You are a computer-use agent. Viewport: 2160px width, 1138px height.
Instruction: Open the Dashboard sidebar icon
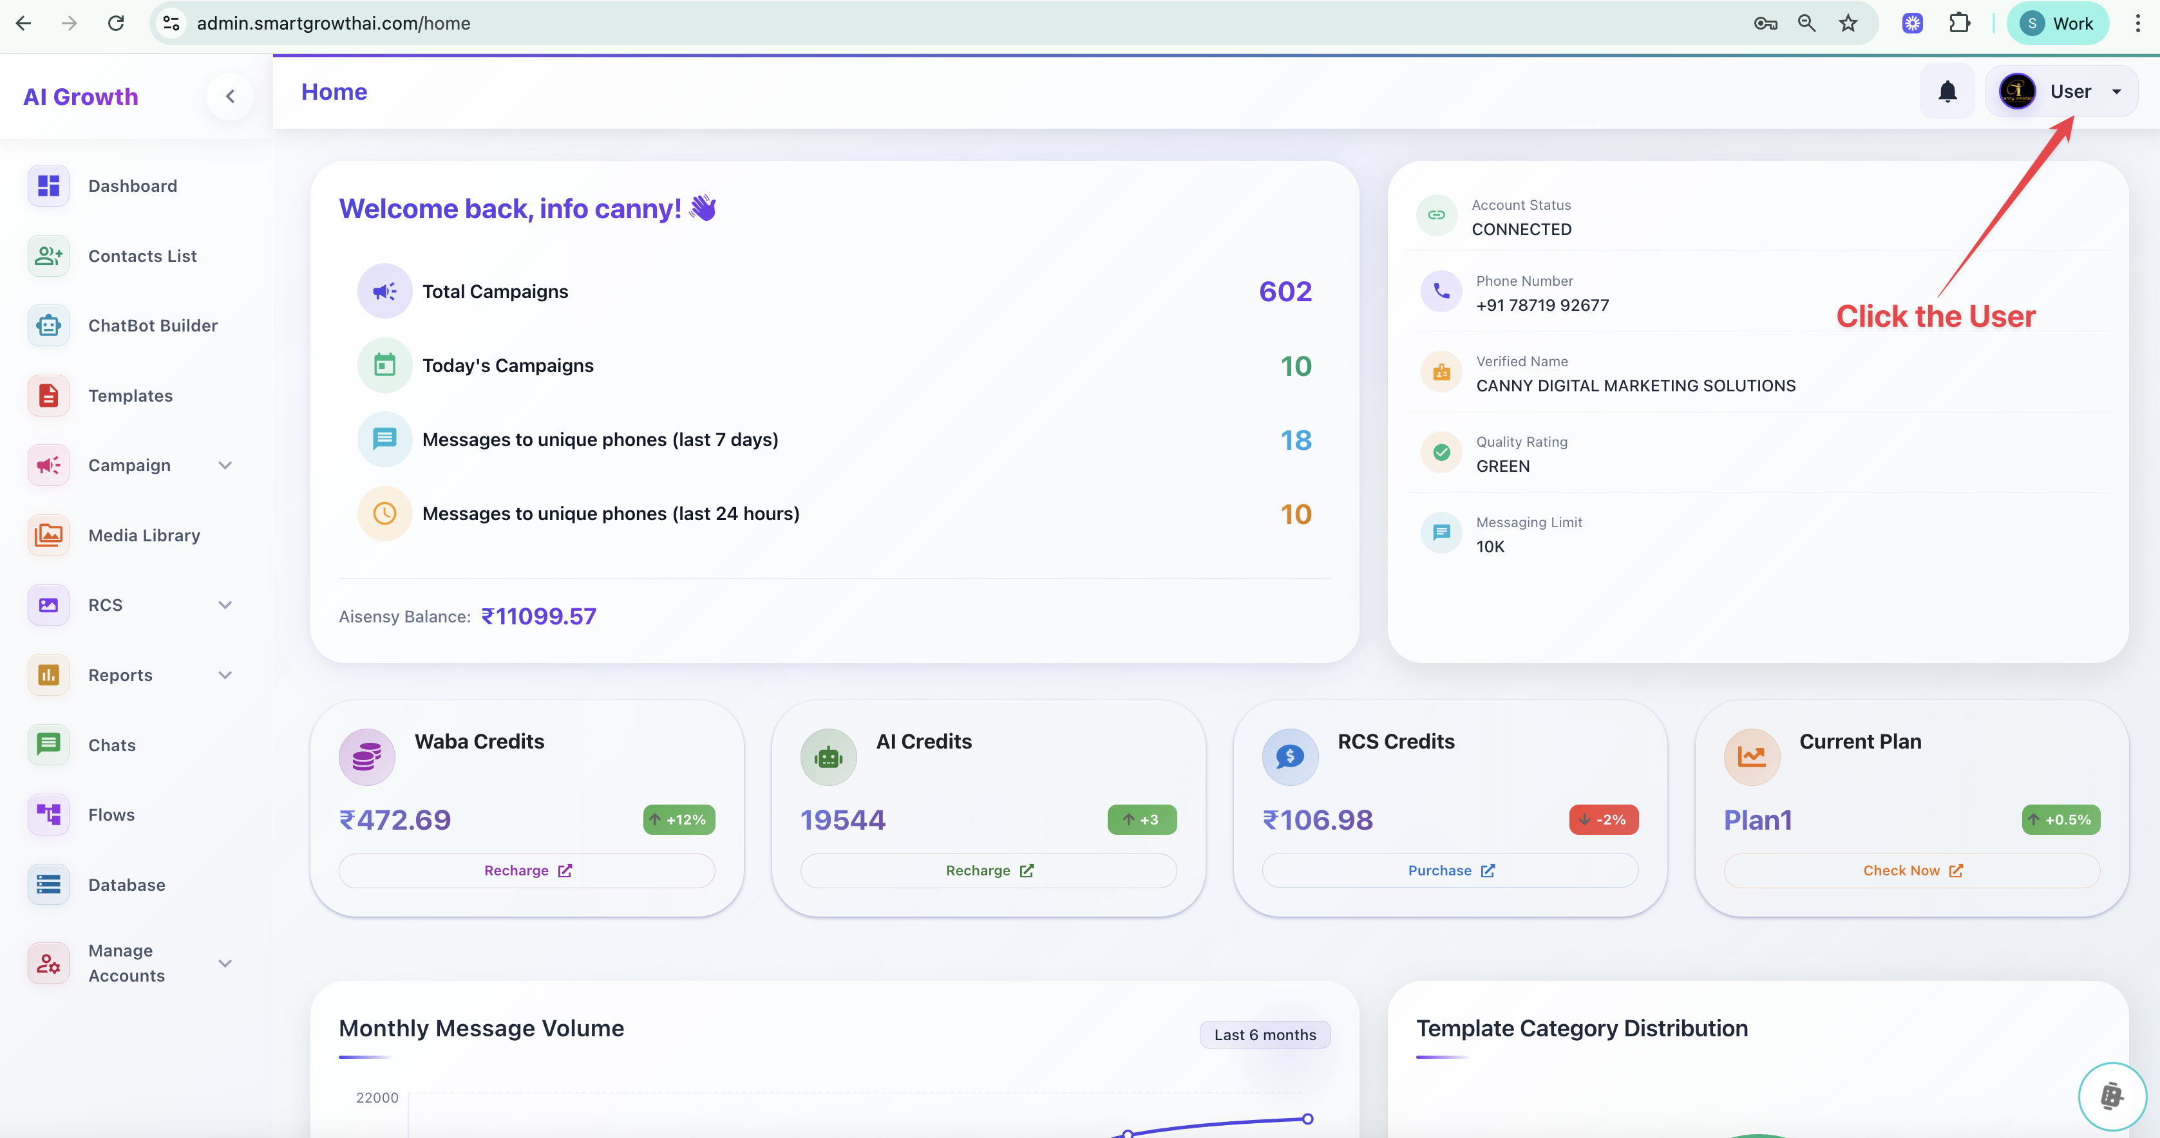49,186
